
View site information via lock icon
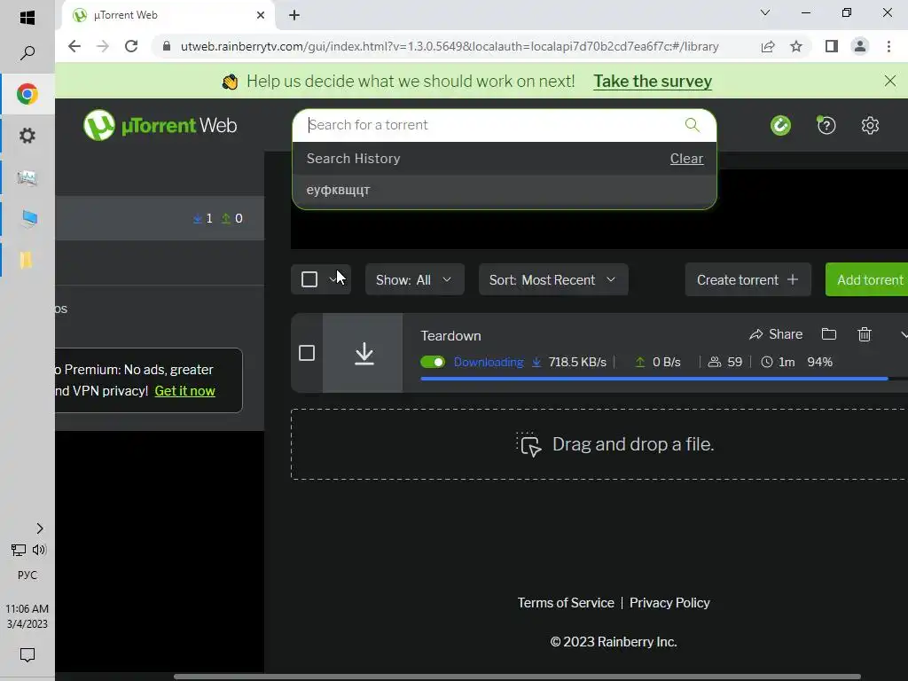(x=167, y=46)
